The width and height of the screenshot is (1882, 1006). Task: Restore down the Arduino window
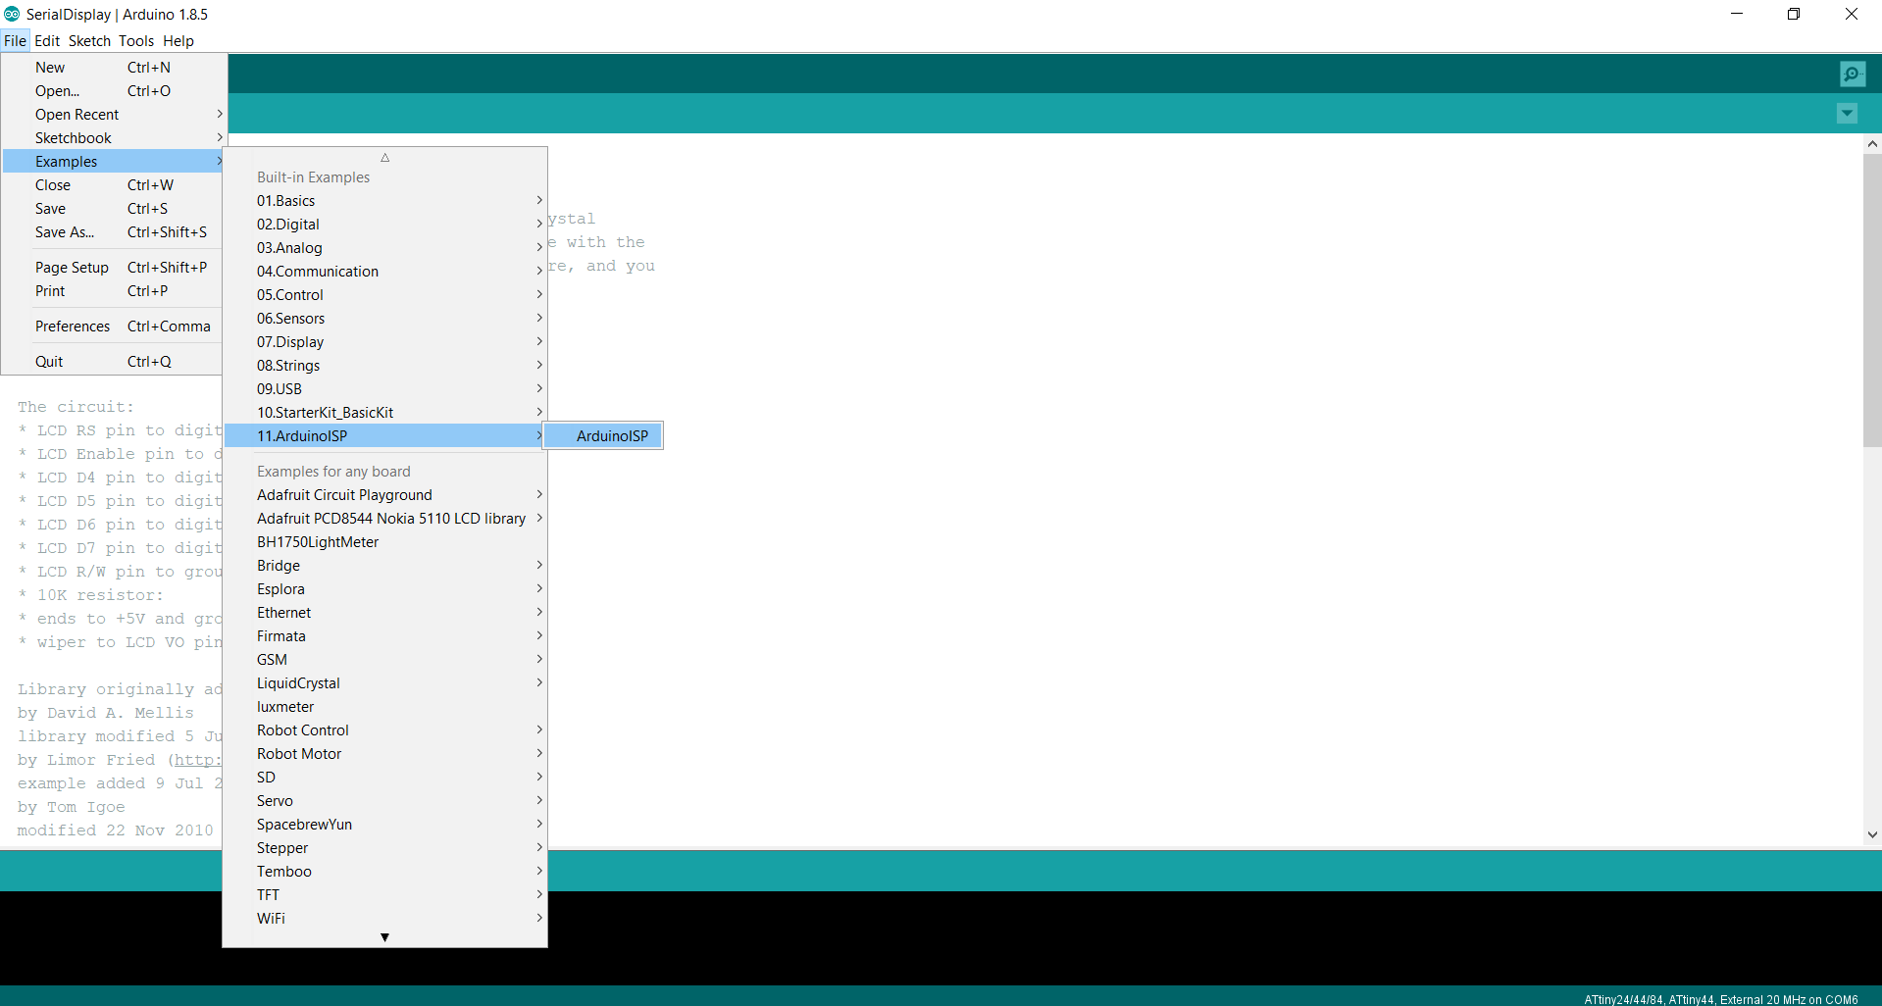pos(1794,14)
